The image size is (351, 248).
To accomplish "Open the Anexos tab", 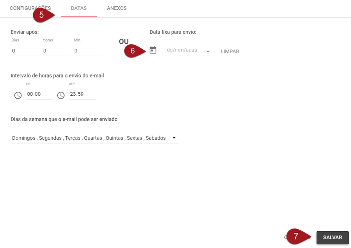I will pyautogui.click(x=117, y=8).
